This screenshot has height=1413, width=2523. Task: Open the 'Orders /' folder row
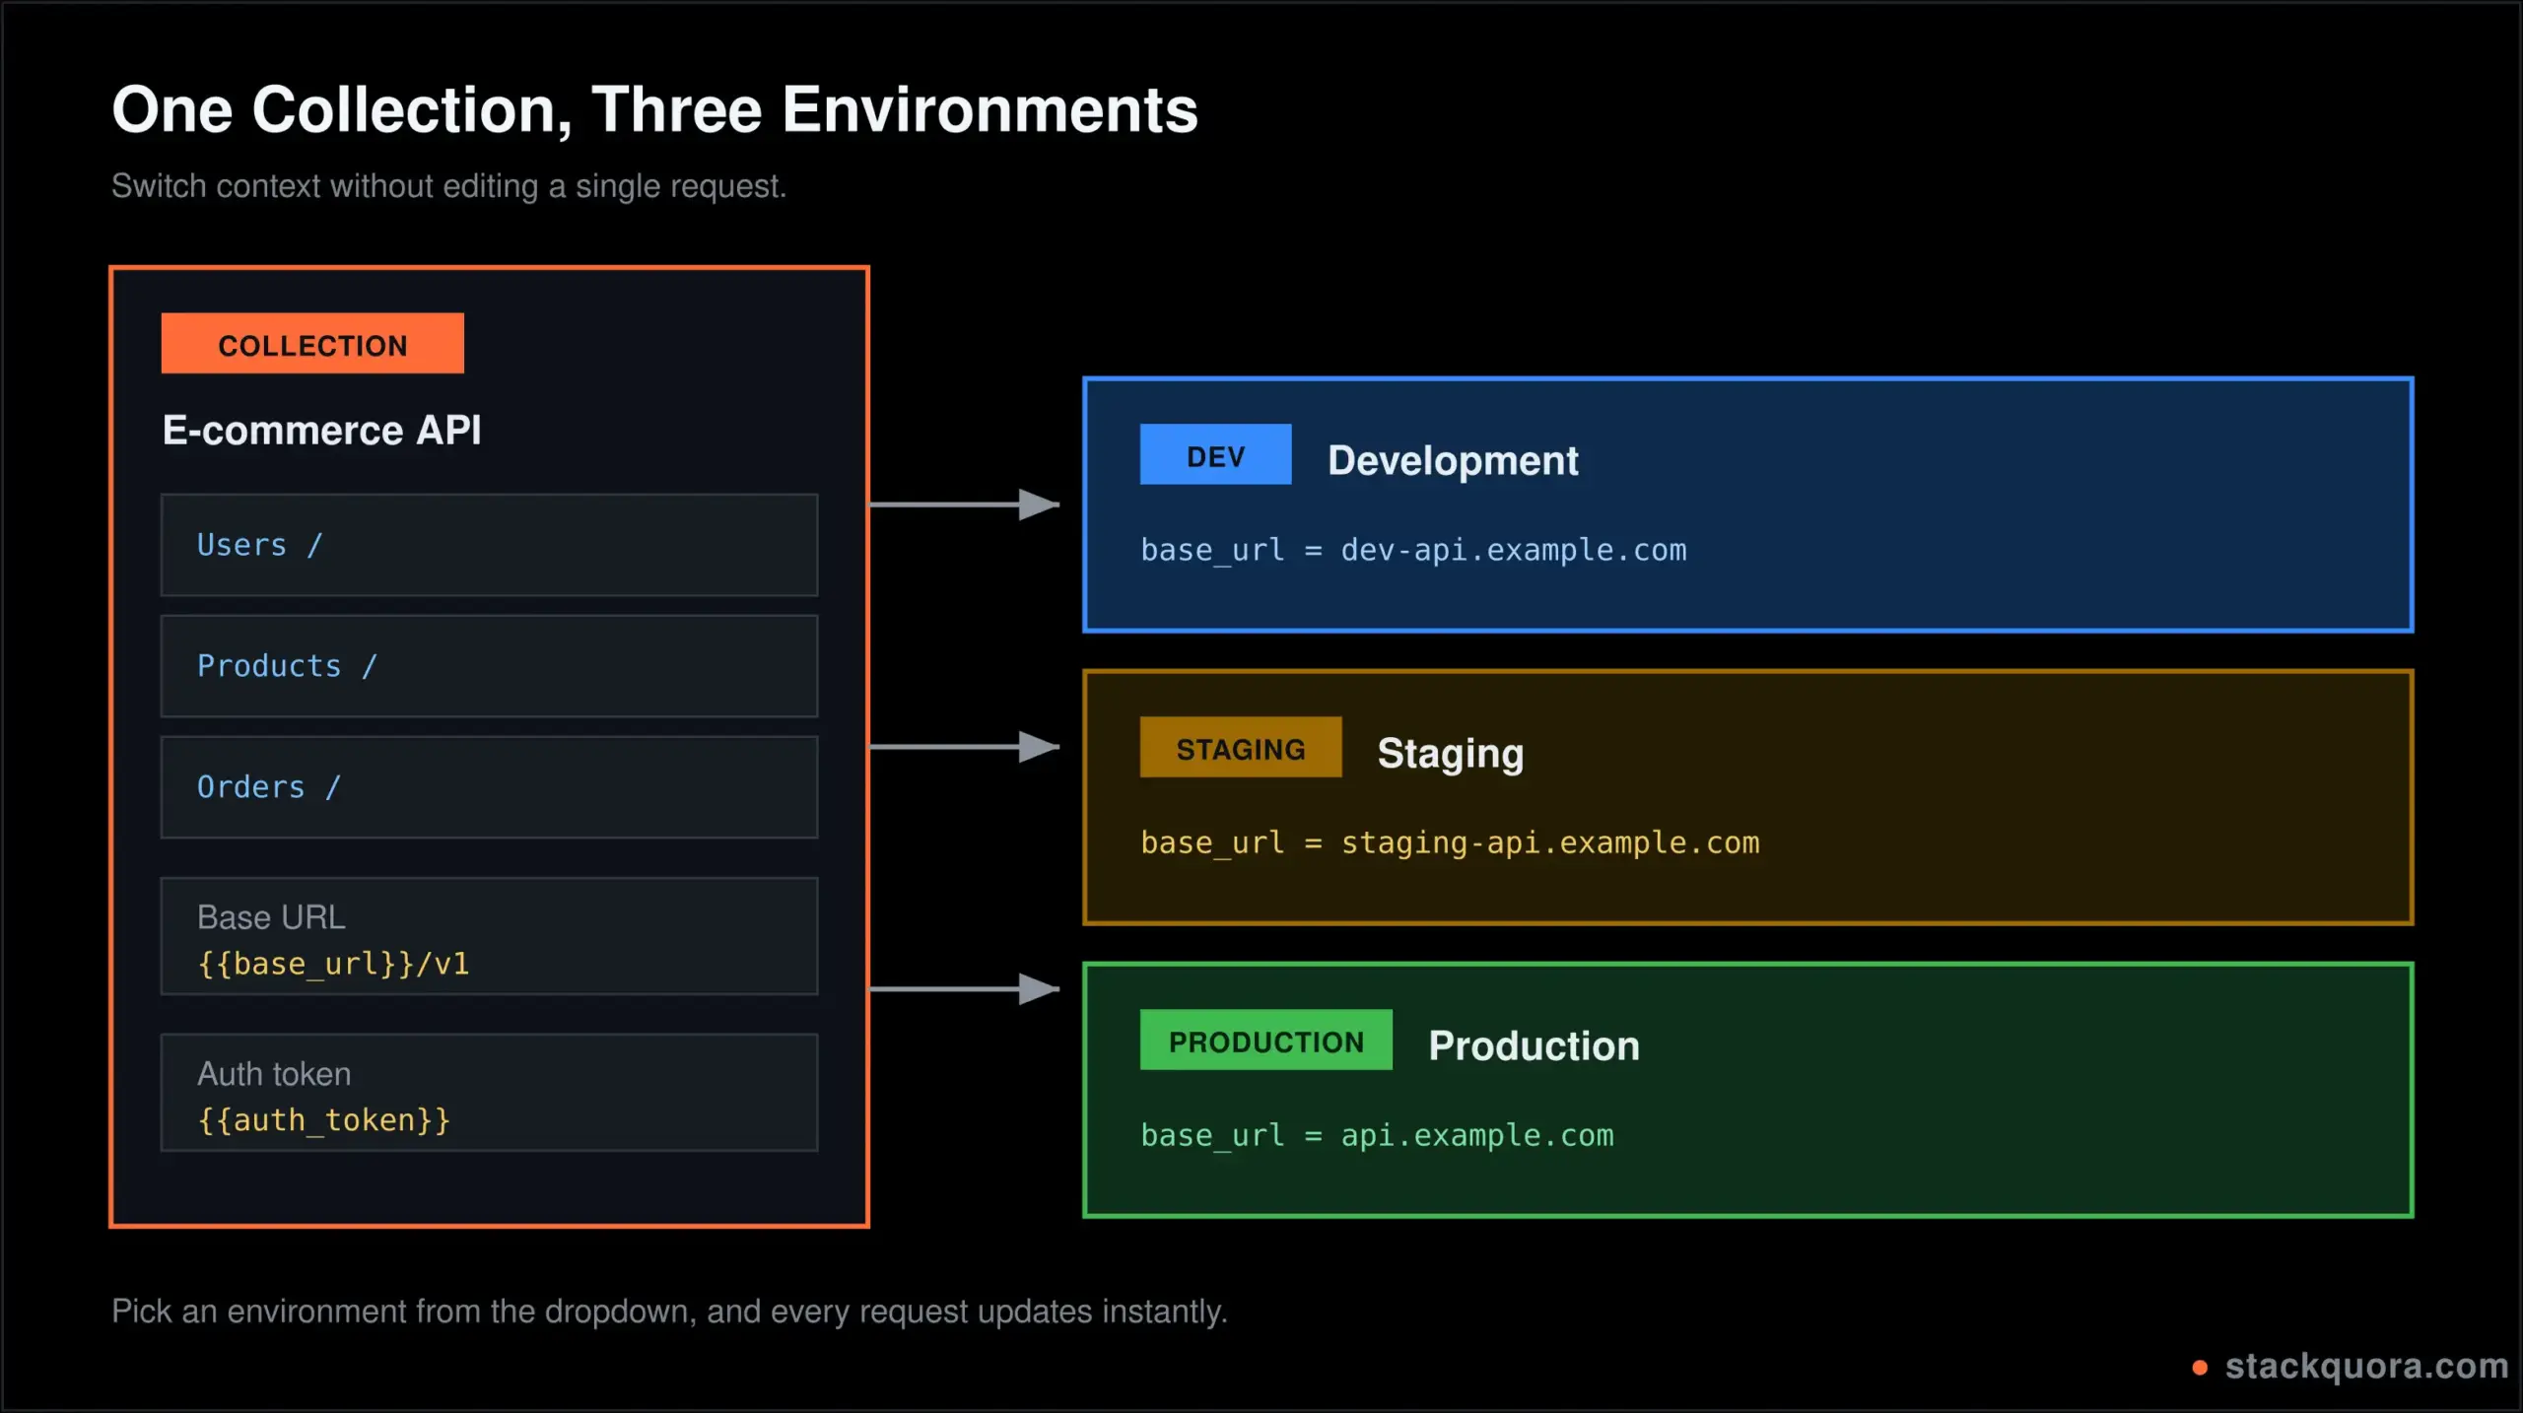tap(490, 787)
